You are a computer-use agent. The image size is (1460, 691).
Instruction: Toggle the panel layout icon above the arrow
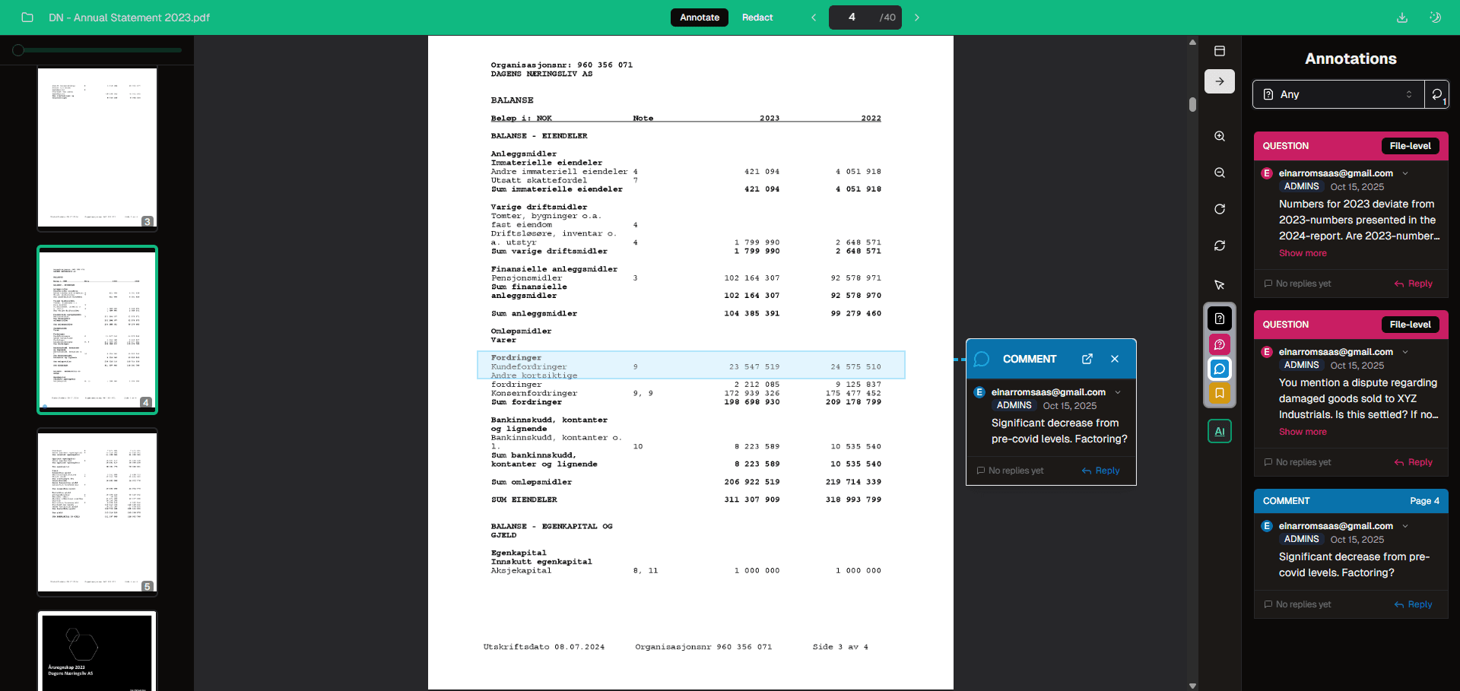coord(1220,51)
